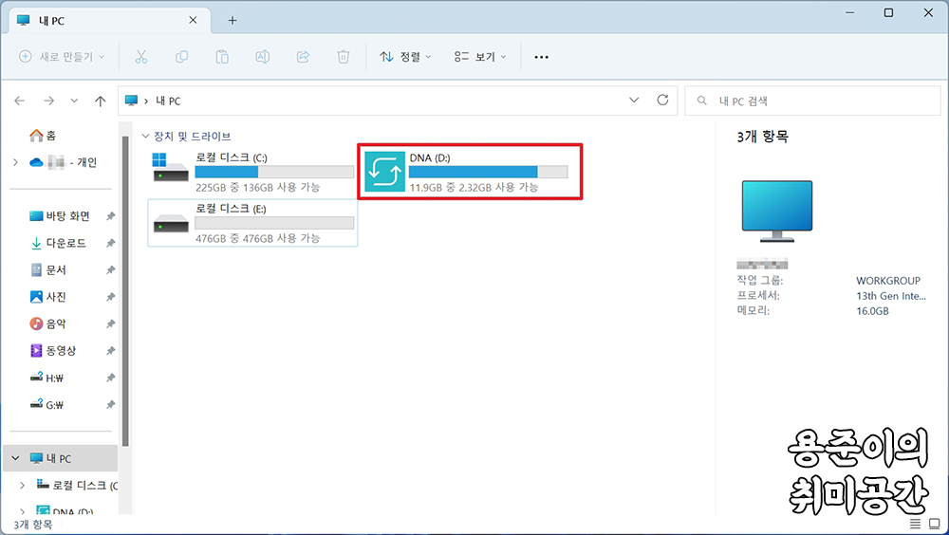This screenshot has height=535, width=949.
Task: Open 다운로드 quick access folder
Action: tap(59, 243)
